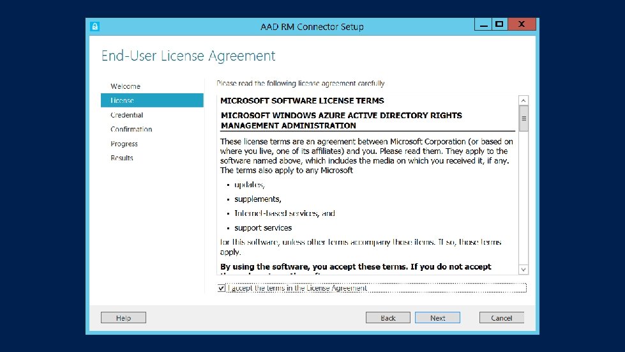
Task: Close the AAD RM Connector Setup window
Action: [522, 24]
